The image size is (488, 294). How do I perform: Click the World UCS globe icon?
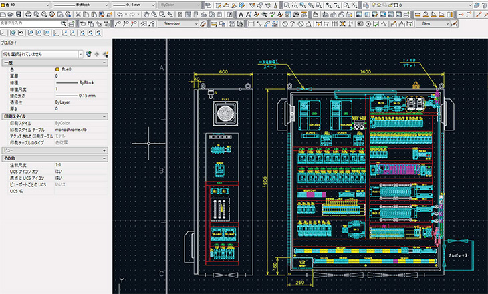(x=13, y=33)
